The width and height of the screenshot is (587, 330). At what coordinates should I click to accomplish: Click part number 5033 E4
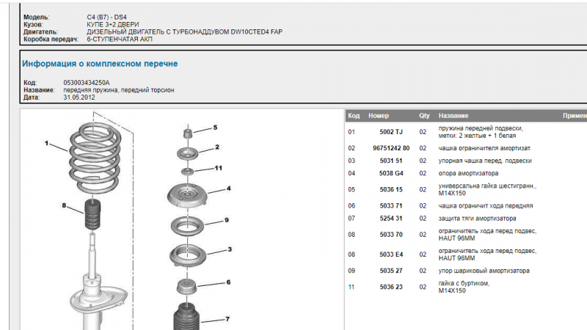[390, 254]
